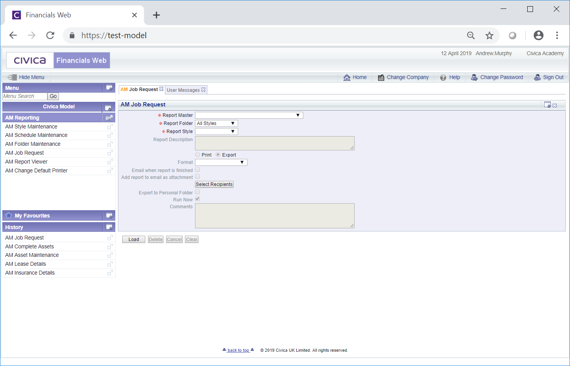Click the Sign Out icon
The height and width of the screenshot is (366, 570).
click(x=537, y=78)
